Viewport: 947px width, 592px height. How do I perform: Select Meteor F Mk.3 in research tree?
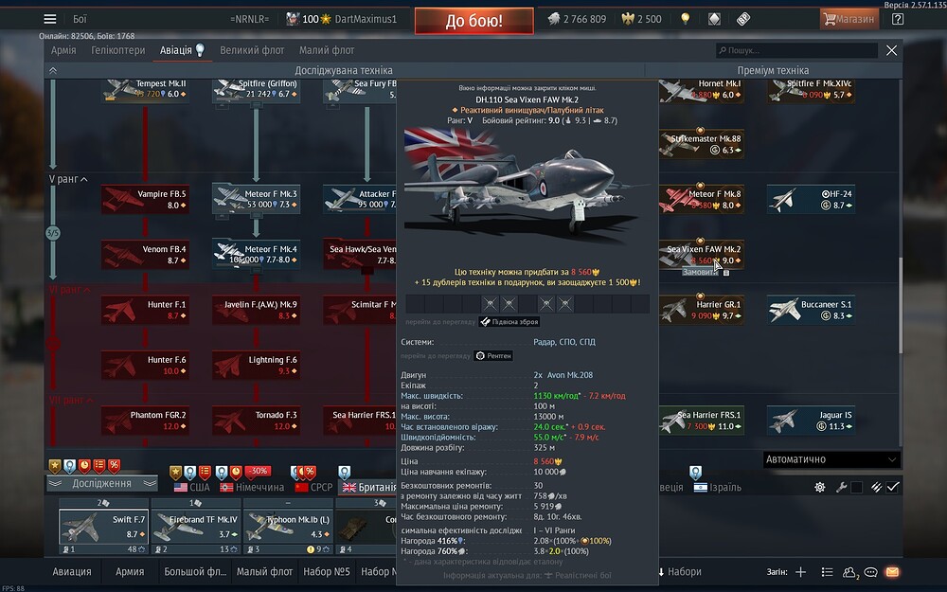click(256, 199)
